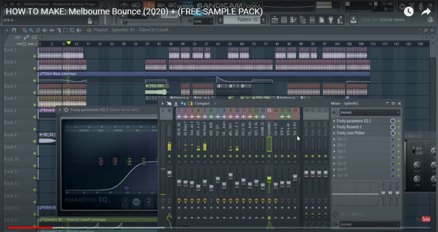This screenshot has width=438, height=232.
Task: Open the Pattern 10 selector
Action: (242, 20)
